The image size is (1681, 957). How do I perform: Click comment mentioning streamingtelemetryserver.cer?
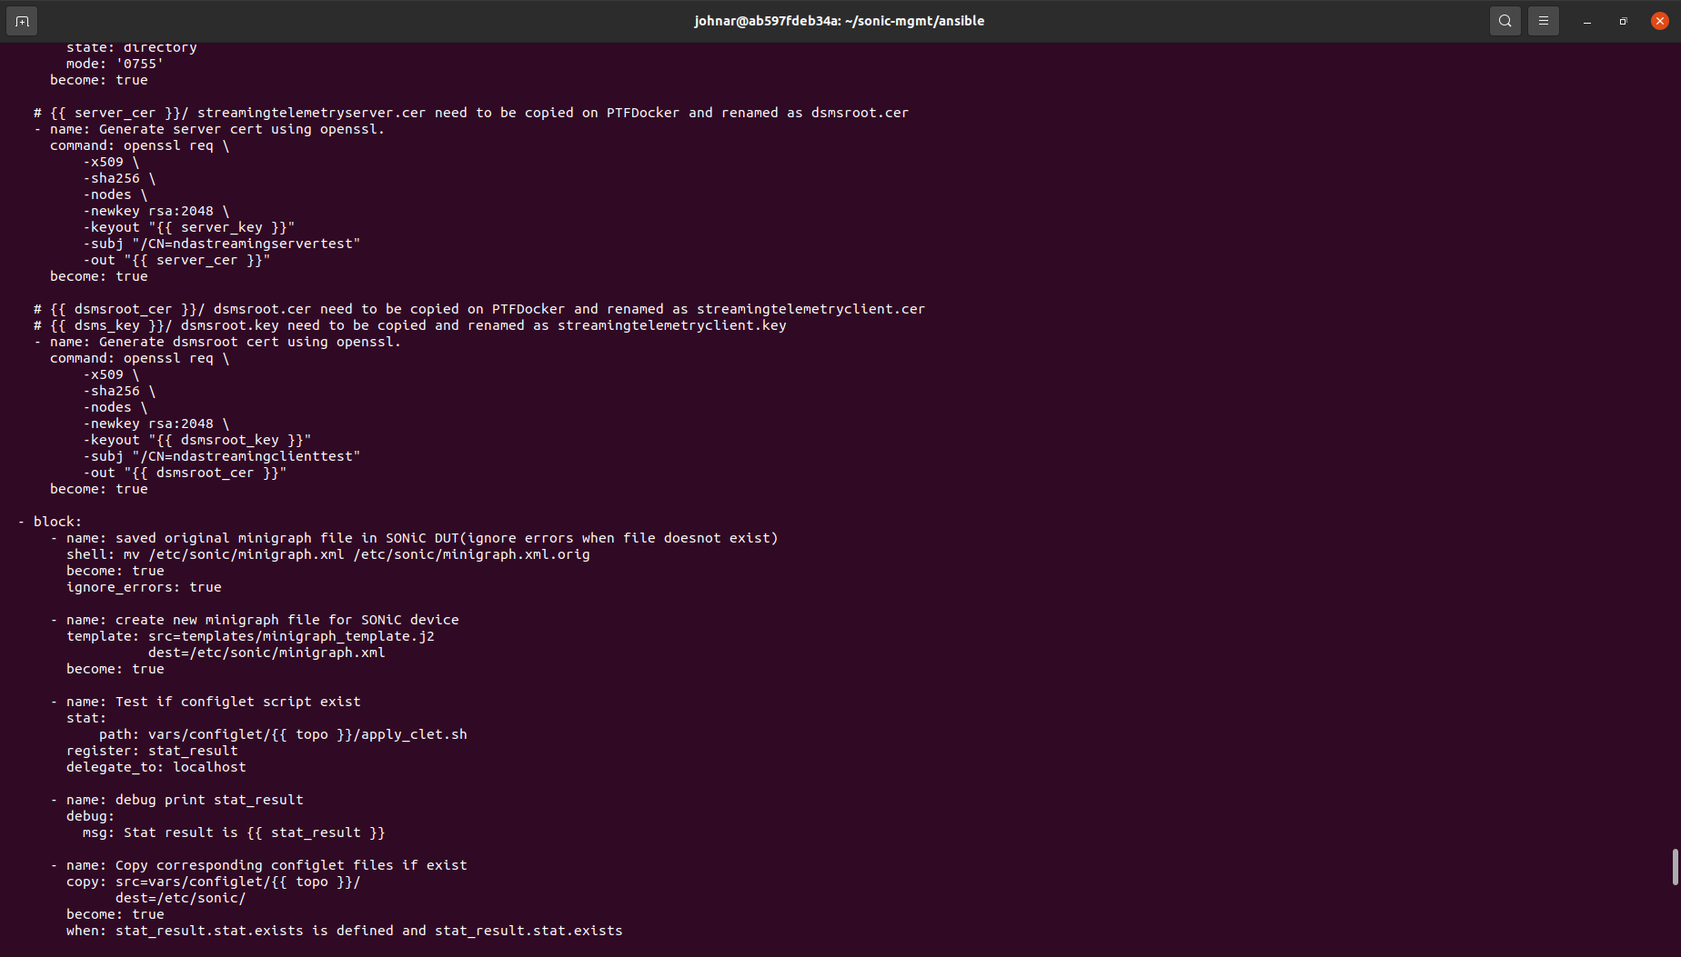[471, 113]
